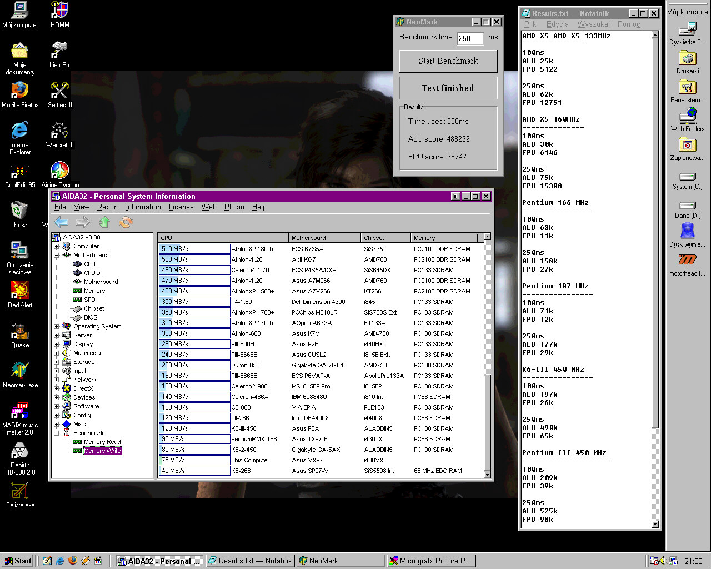Viewport: 711px width, 569px height.
Task: Open the Report menu in AIDA32
Action: [107, 207]
